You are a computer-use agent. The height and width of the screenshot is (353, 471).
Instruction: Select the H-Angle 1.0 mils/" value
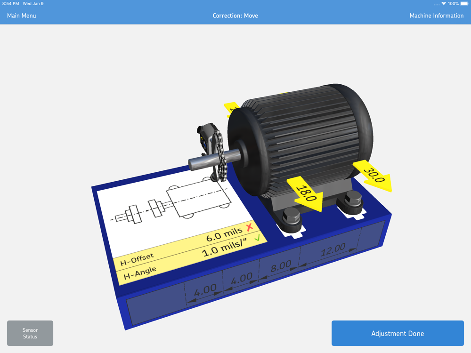tap(224, 248)
